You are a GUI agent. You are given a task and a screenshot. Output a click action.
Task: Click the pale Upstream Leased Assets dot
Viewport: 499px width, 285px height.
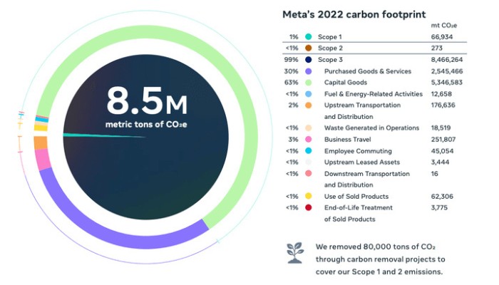(x=309, y=162)
